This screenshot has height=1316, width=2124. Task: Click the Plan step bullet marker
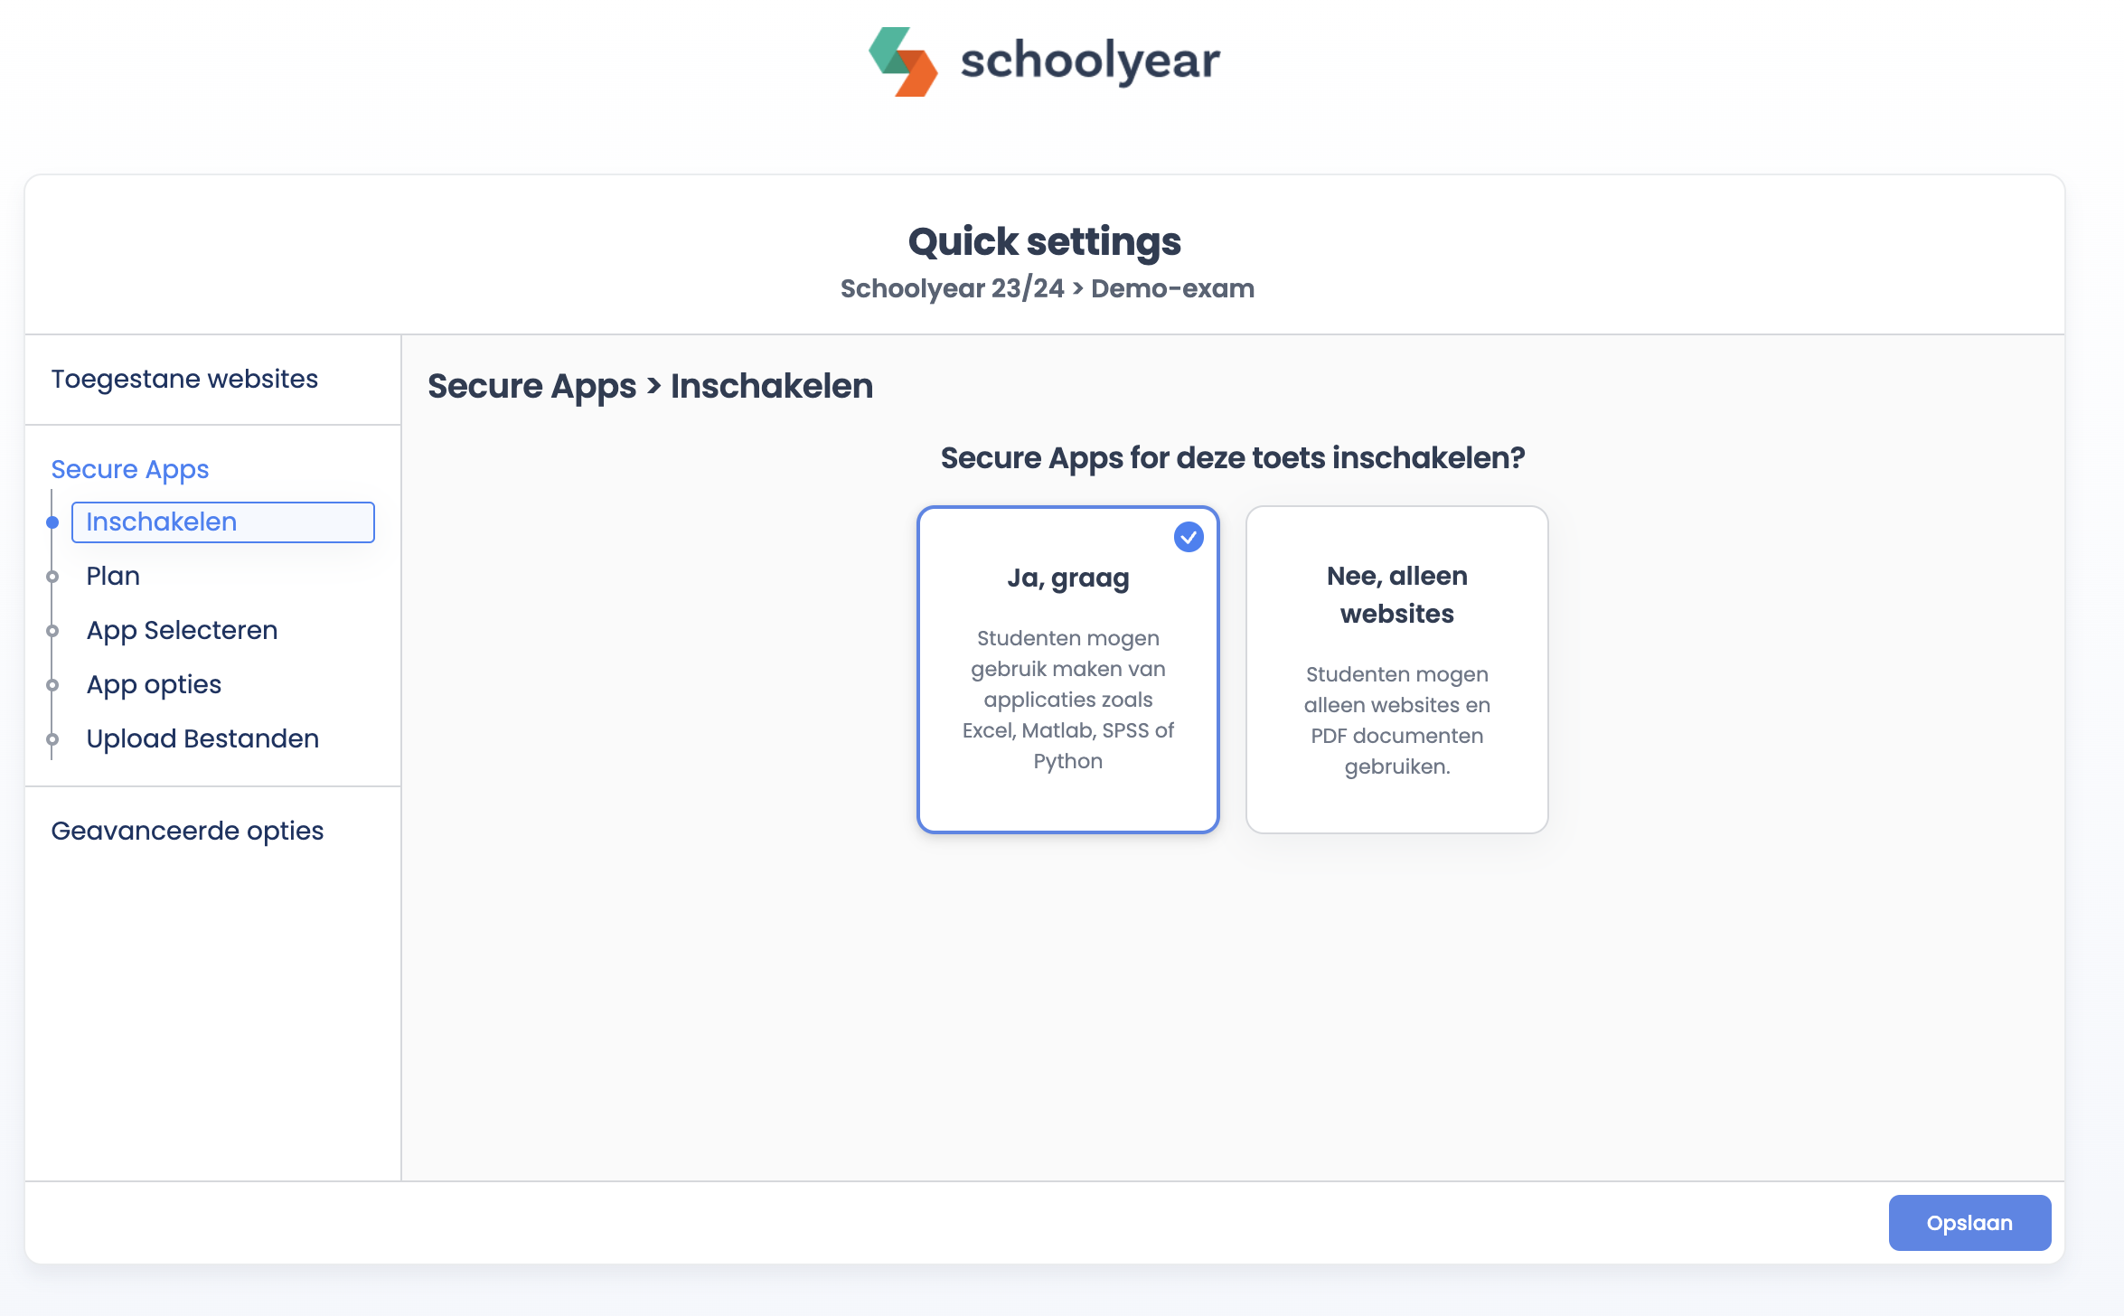pos(52,577)
